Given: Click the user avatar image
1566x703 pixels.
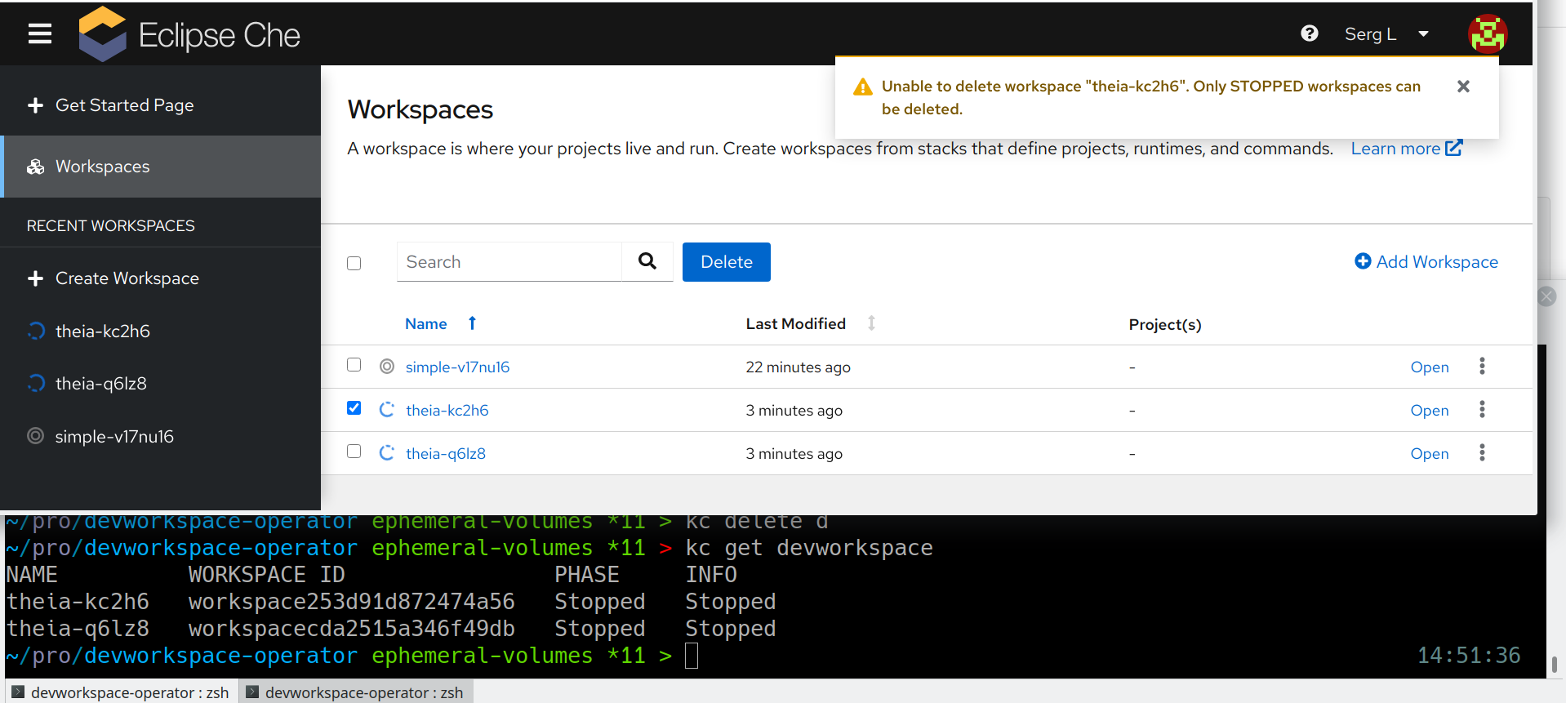Looking at the screenshot, I should click(1488, 34).
